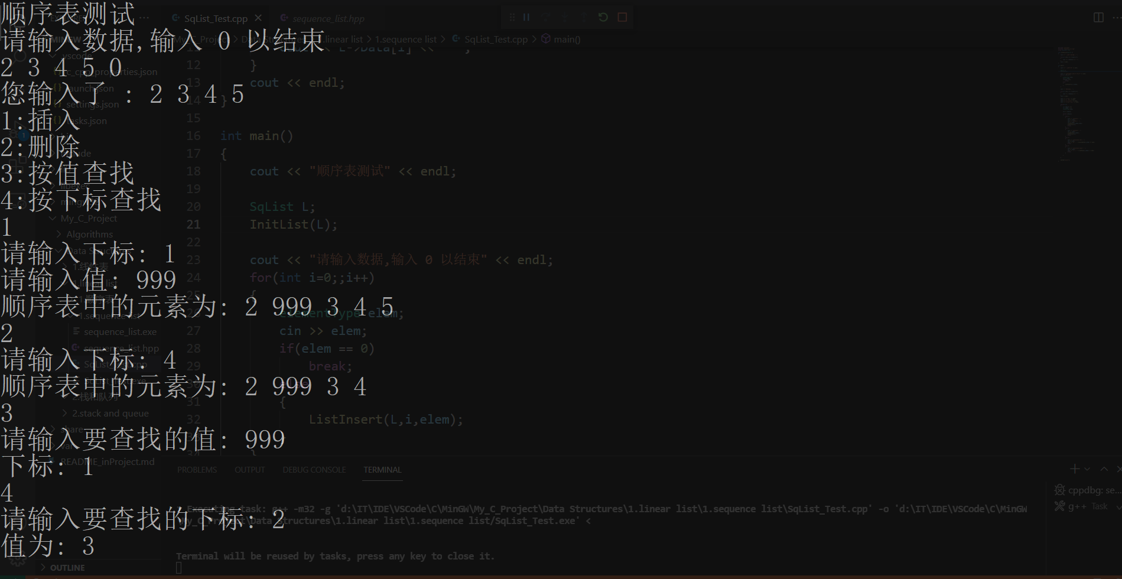Open a new terminal with the plus icon

pos(1075,469)
